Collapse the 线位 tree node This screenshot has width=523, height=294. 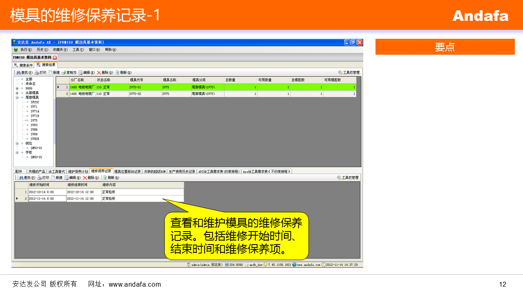[17, 143]
